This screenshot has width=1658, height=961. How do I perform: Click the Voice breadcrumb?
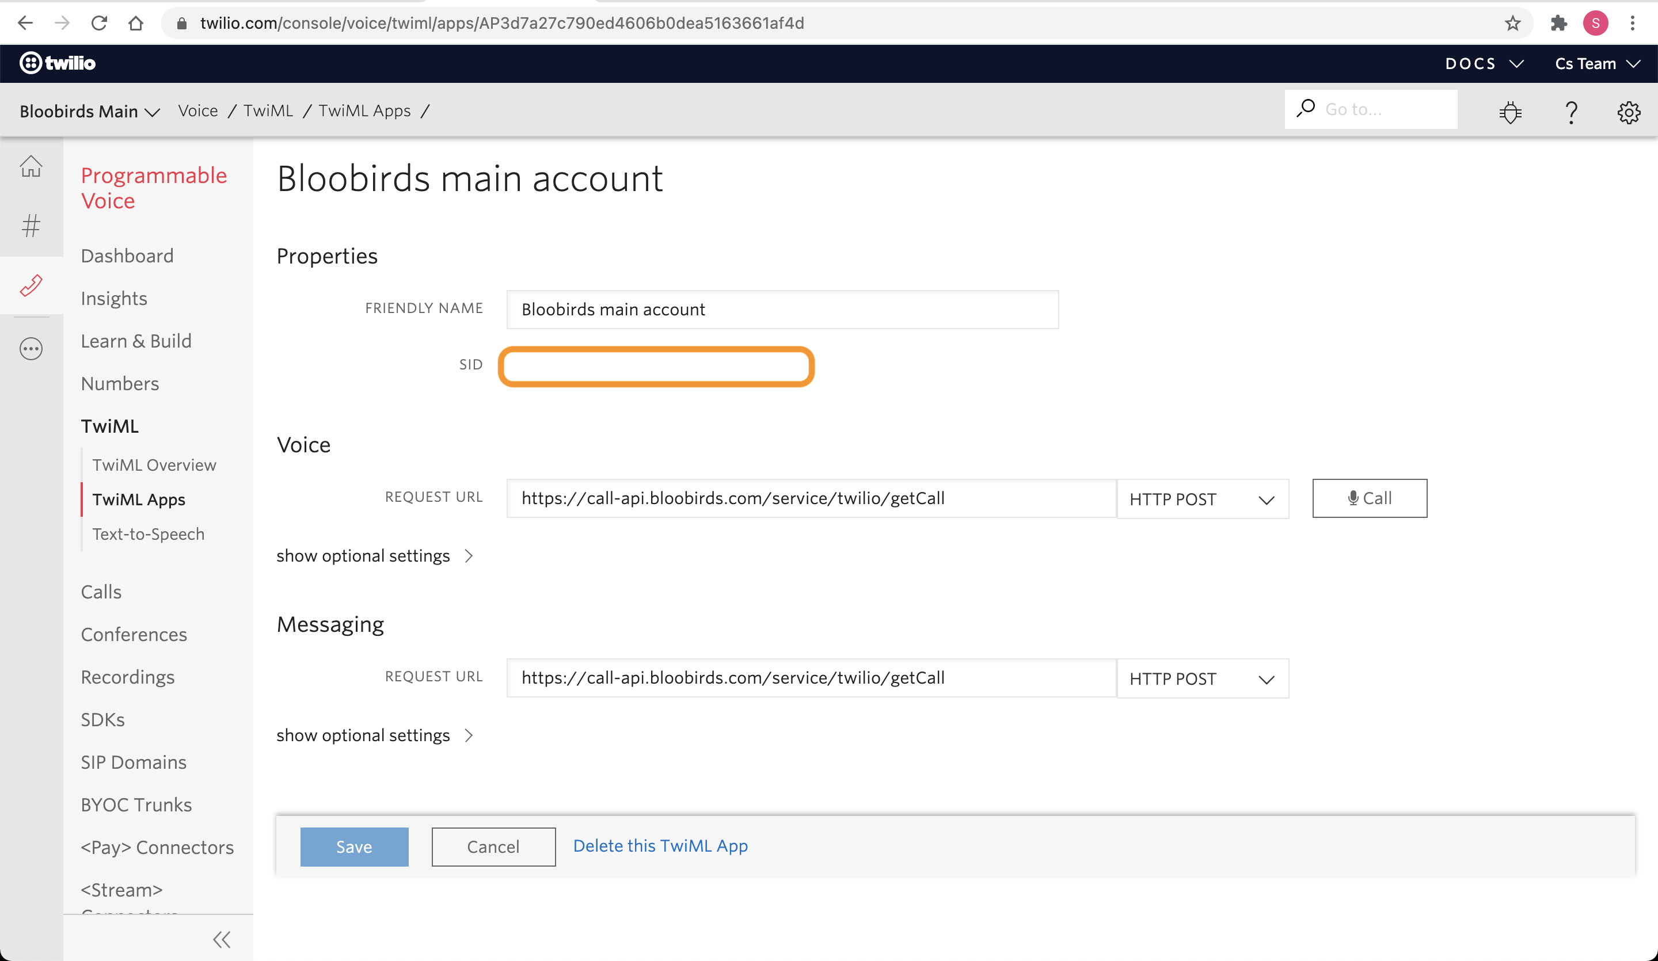tap(197, 110)
